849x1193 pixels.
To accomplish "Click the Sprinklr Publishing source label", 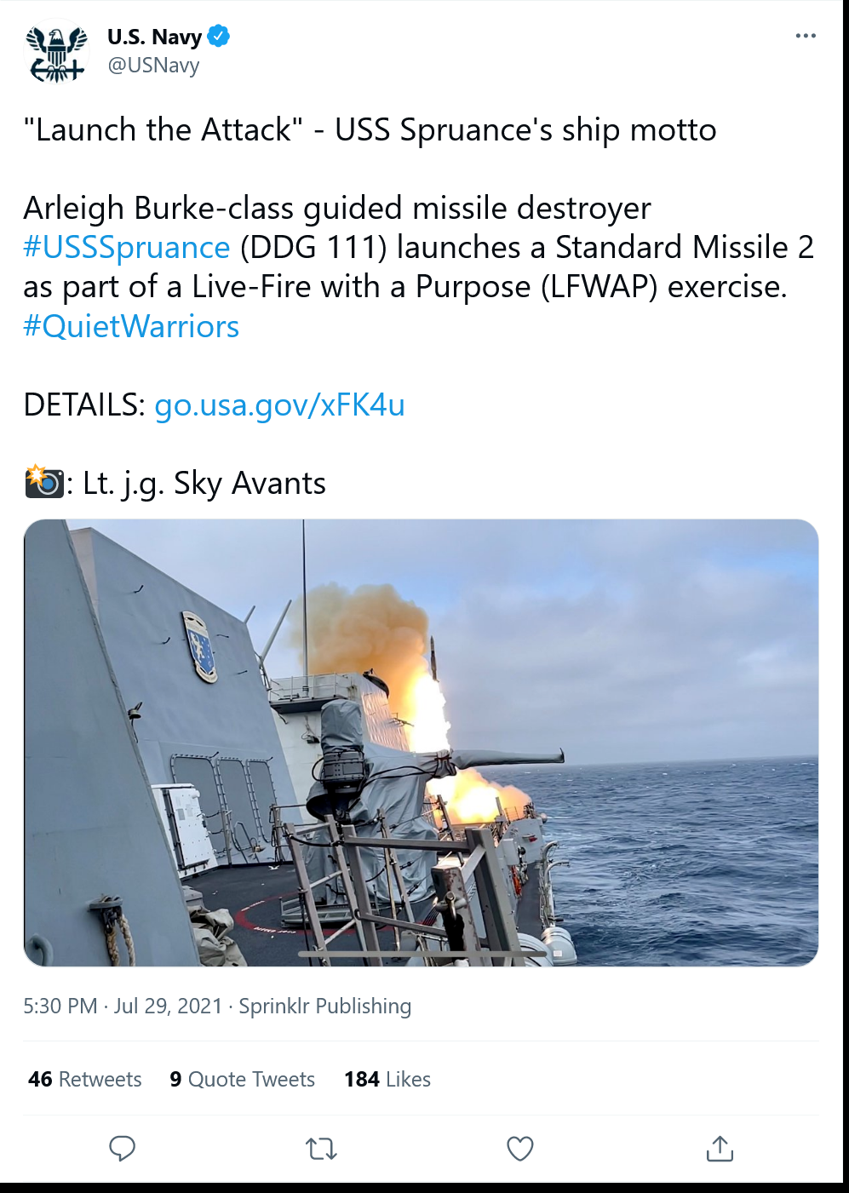I will [324, 1006].
